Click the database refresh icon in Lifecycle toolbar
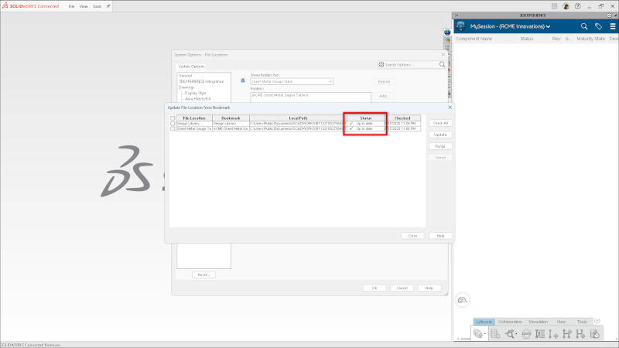Viewport: 619px width, 348px height. point(495,334)
